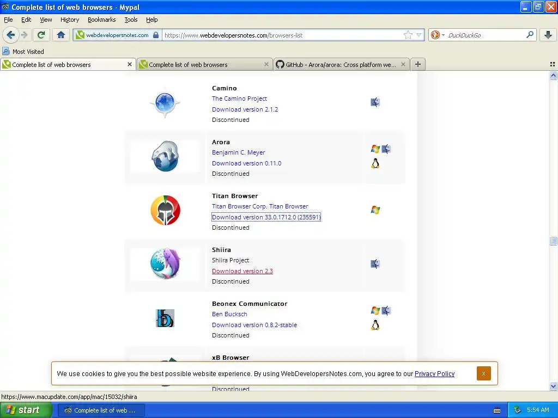
Task: Open Titan Browser Corp. Titan Browser link
Action: pyautogui.click(x=260, y=206)
